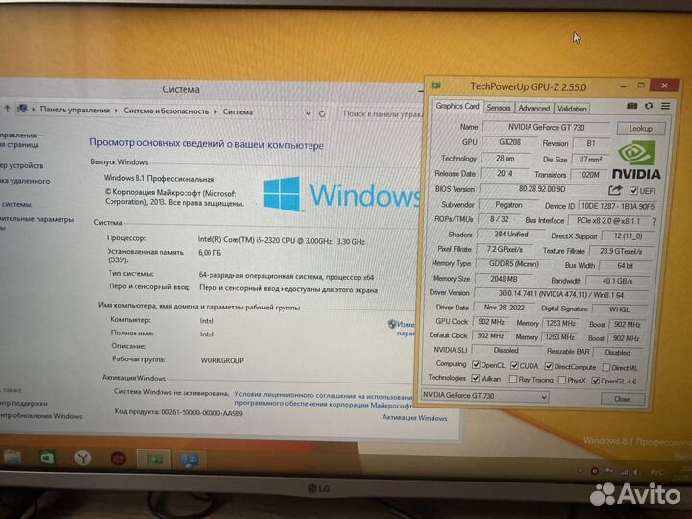Click the Активация Windows link
Screen dimensions: 692x519
(415, 418)
